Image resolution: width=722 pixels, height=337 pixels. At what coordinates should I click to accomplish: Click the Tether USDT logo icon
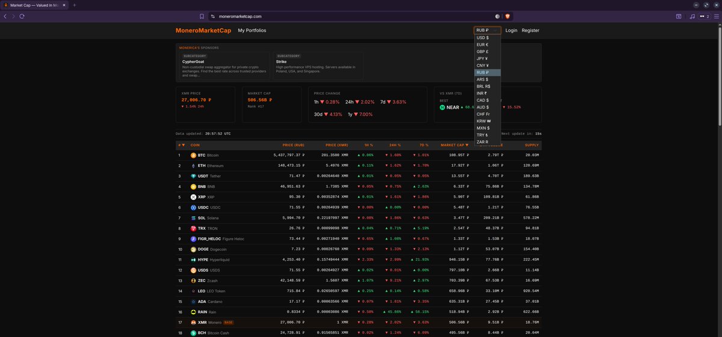(193, 176)
